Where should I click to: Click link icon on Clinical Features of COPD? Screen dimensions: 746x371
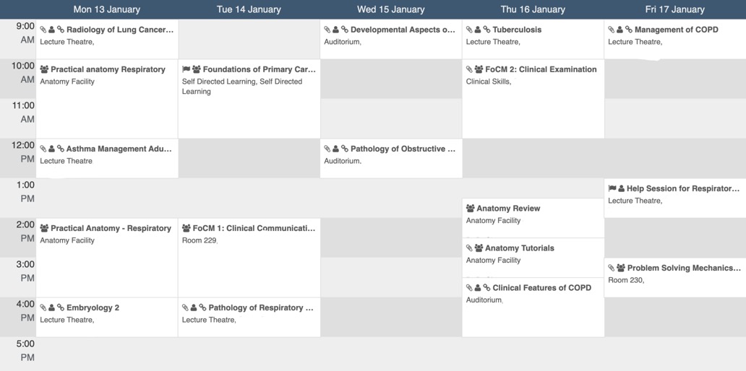487,287
